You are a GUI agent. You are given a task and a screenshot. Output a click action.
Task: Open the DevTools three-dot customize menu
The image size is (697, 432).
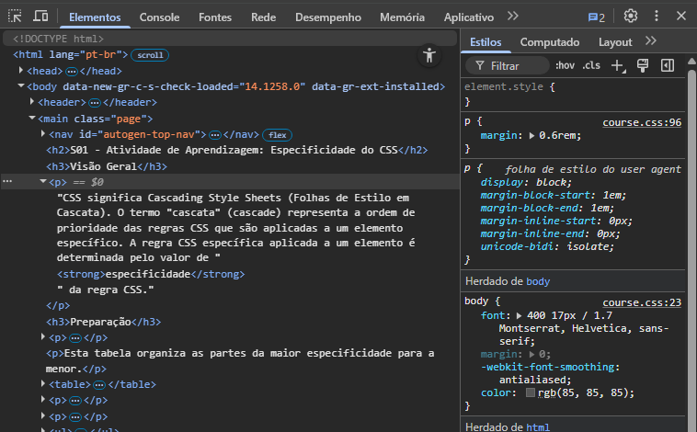coord(657,17)
